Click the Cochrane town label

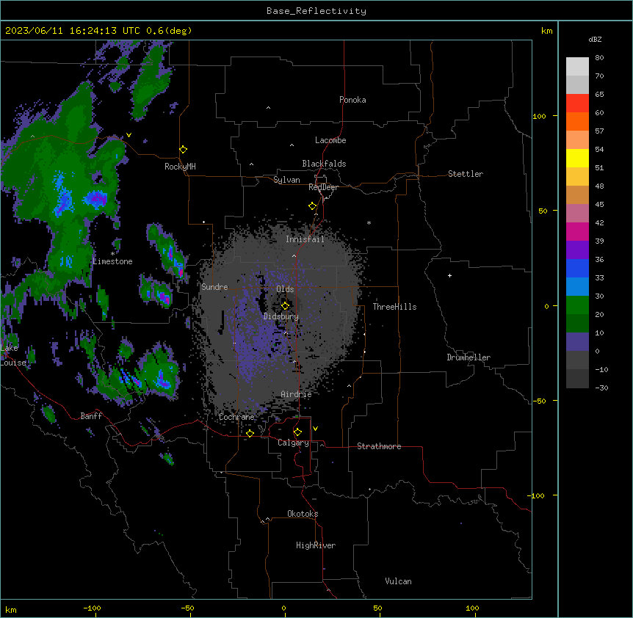pos(236,417)
